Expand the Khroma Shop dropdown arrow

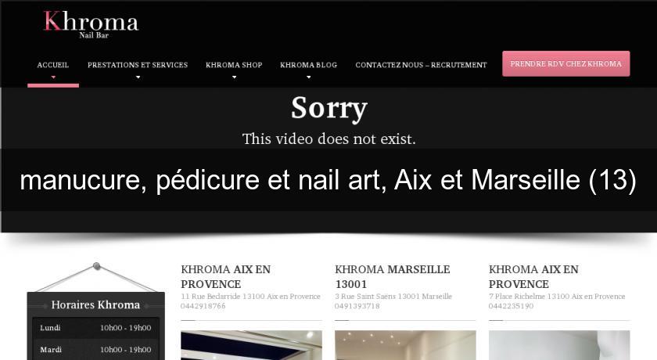[234, 77]
